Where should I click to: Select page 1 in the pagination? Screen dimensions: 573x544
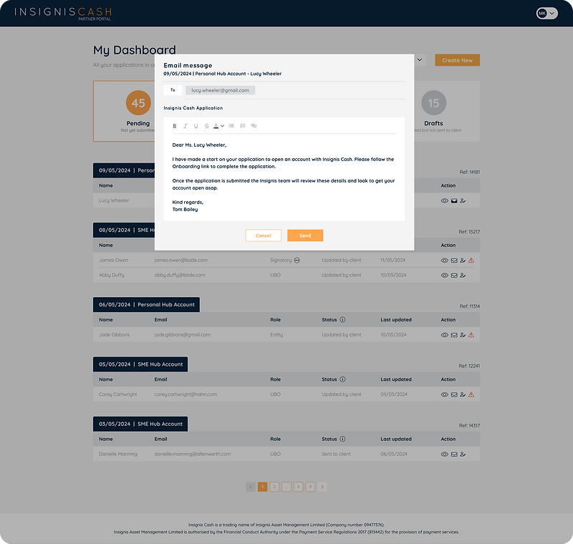262,487
